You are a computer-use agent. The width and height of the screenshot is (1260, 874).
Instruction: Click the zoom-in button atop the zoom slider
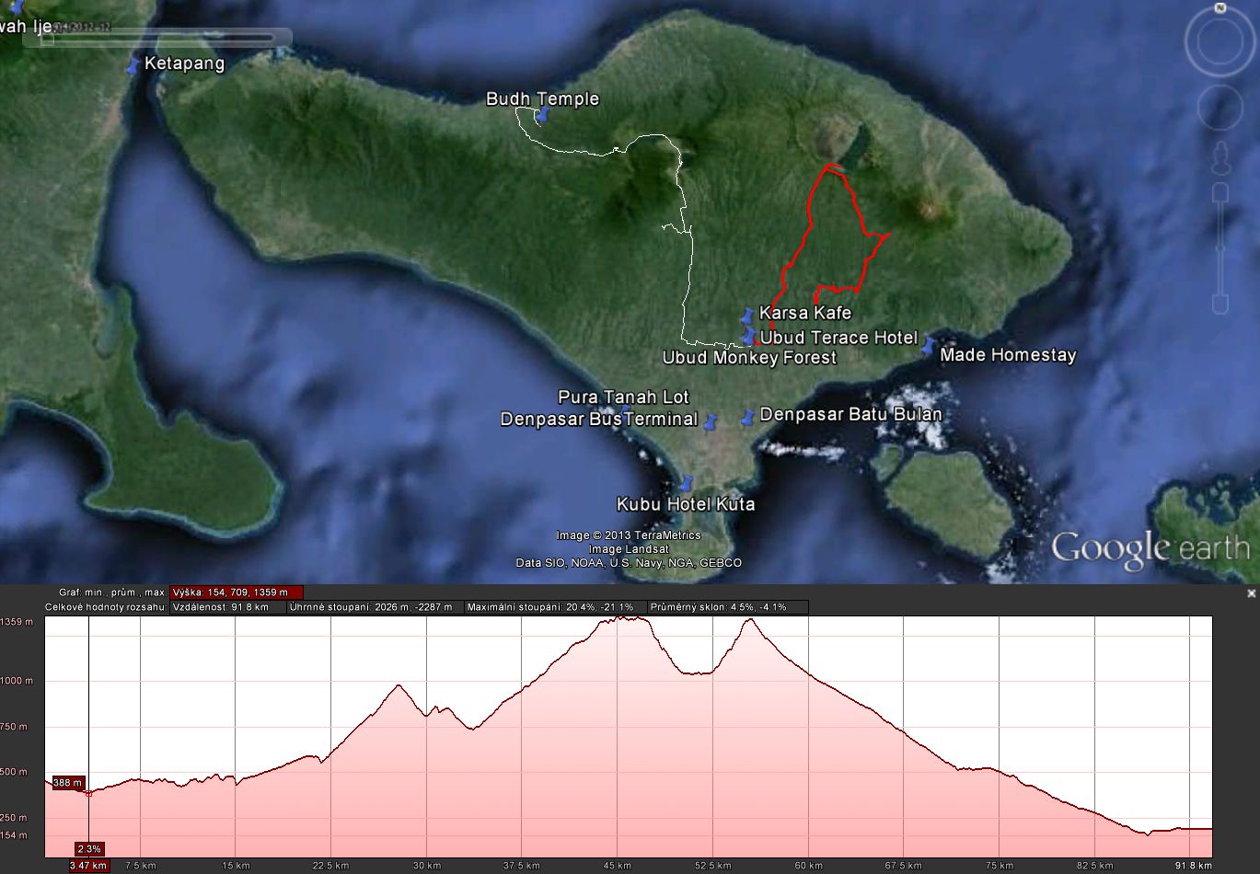tap(1220, 193)
